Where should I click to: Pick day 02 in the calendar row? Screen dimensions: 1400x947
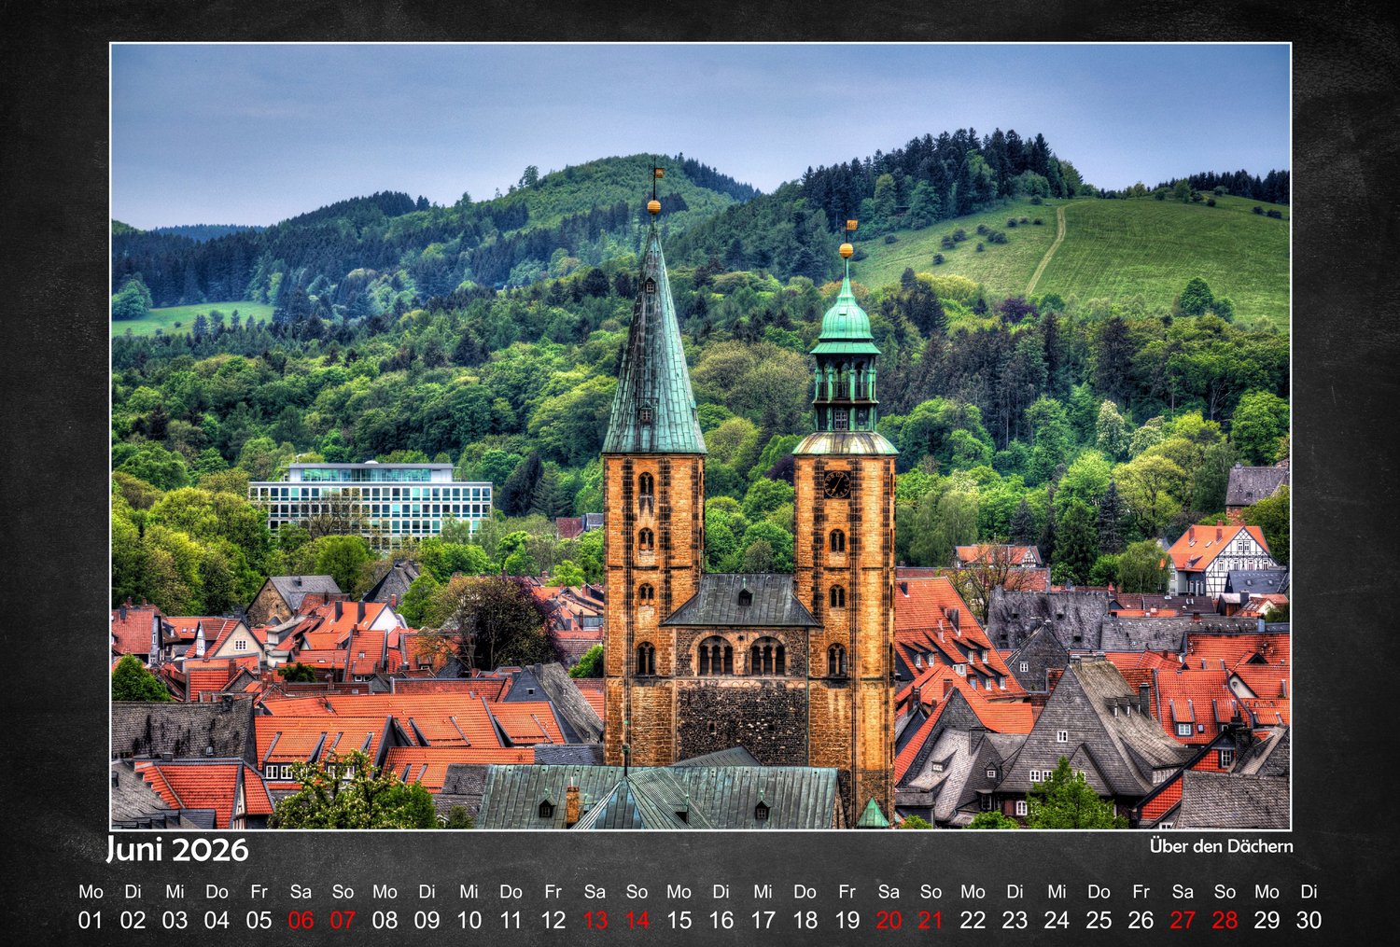(133, 920)
